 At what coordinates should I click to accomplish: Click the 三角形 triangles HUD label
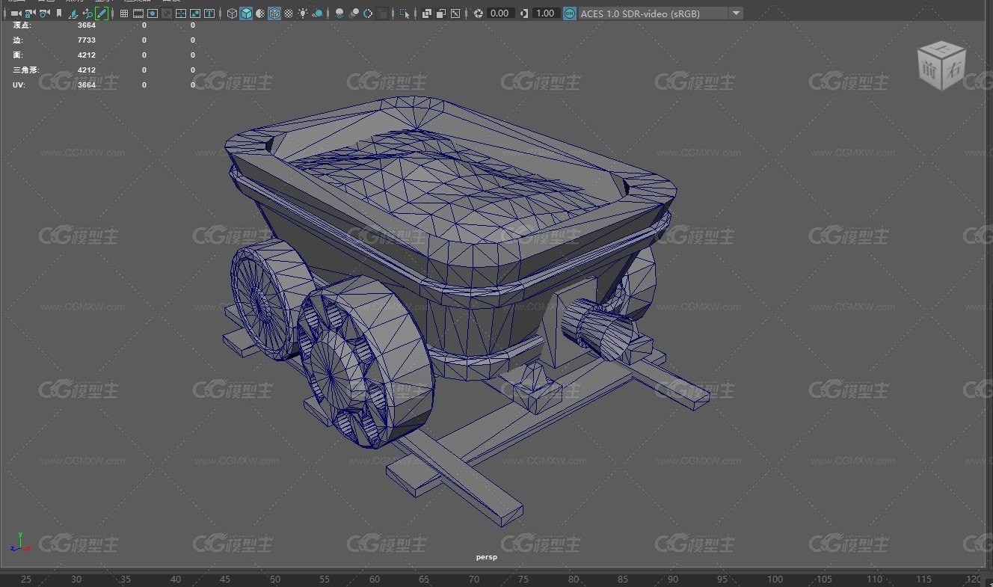pos(25,70)
